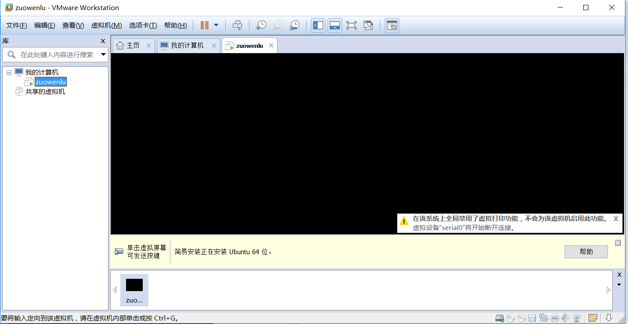Image resolution: width=628 pixels, height=324 pixels.
Task: Click inside the black VM screen
Action: pos(367,144)
